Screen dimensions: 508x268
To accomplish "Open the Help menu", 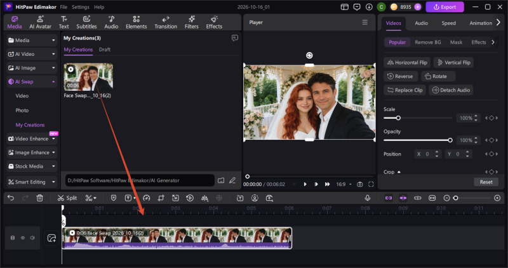I will tap(99, 7).
